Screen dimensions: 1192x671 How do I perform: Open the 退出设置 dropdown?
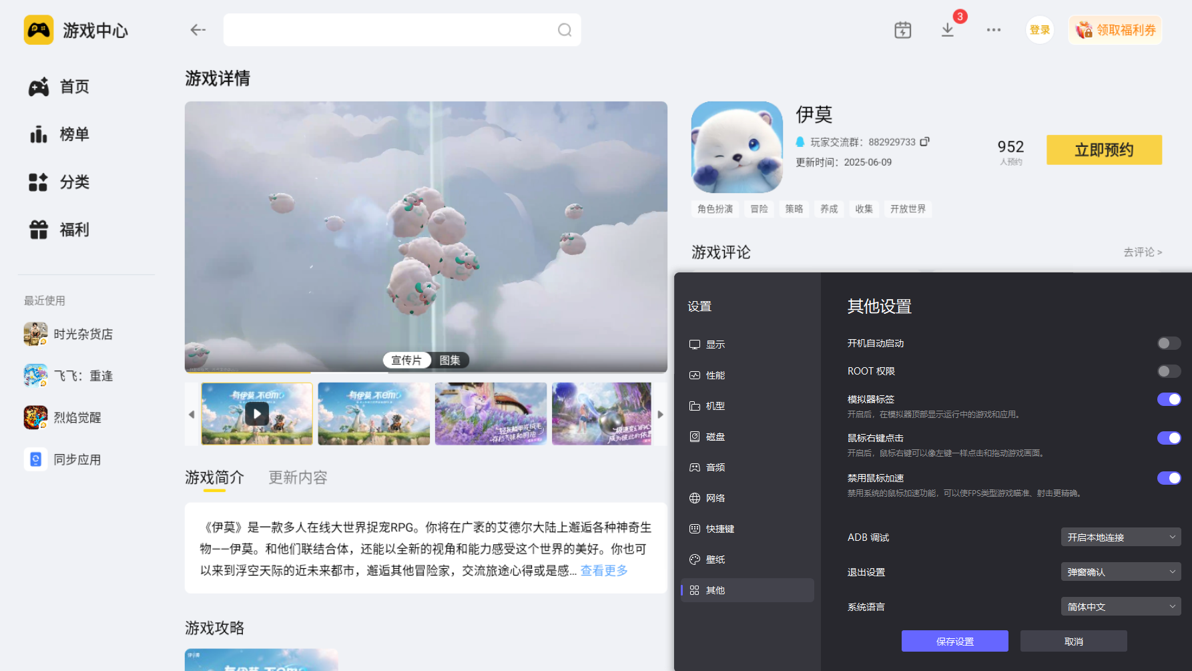tap(1121, 572)
